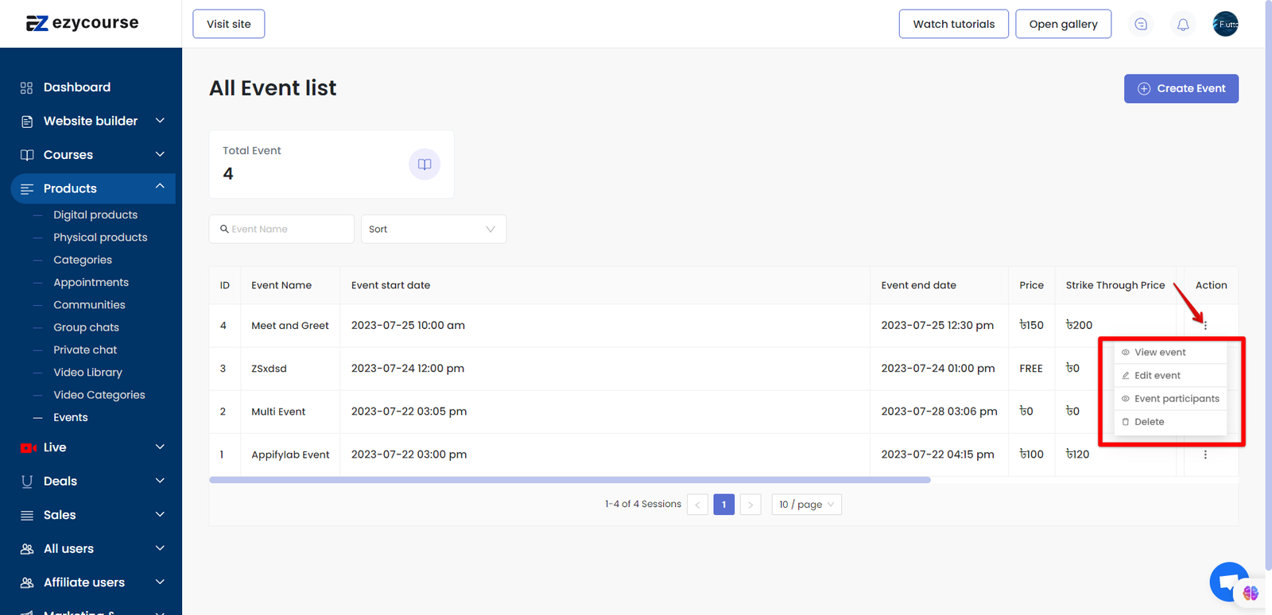Click three-dot action menu for Appifylab Event
1272x615 pixels.
tap(1205, 454)
